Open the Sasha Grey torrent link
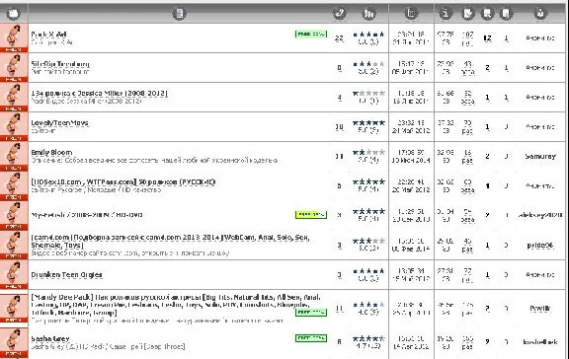This screenshot has height=359, width=569. (x=50, y=338)
